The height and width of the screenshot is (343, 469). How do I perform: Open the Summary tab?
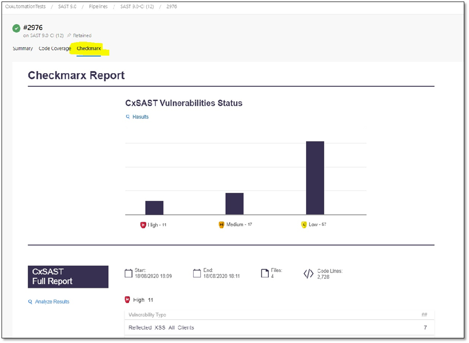23,49
